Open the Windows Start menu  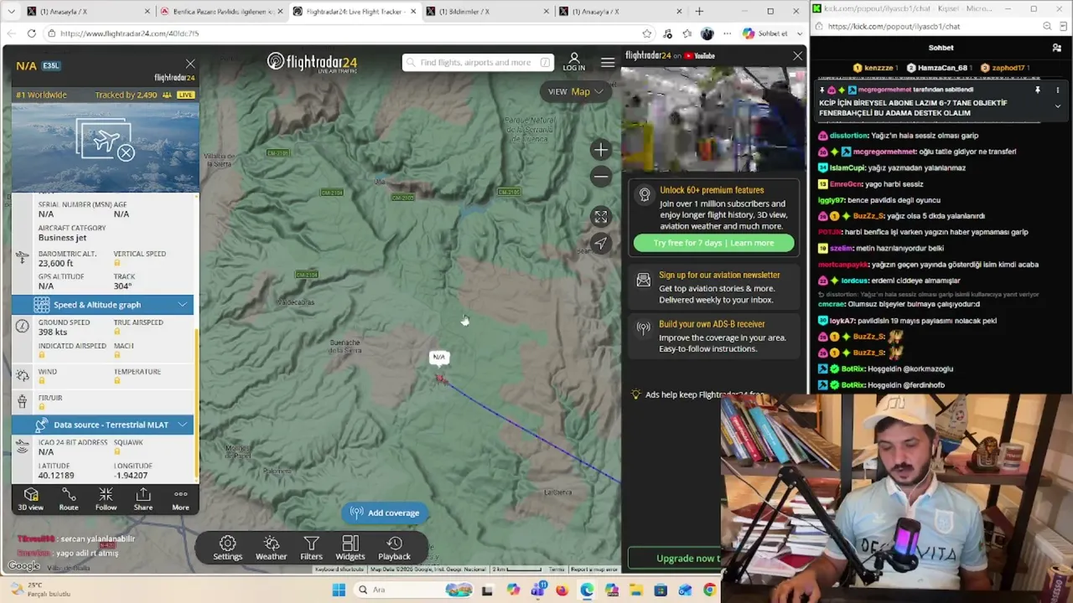[x=339, y=590]
